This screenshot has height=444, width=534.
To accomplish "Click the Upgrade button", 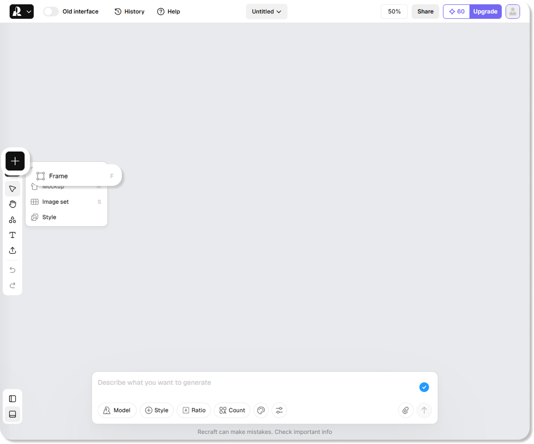I will 485,12.
